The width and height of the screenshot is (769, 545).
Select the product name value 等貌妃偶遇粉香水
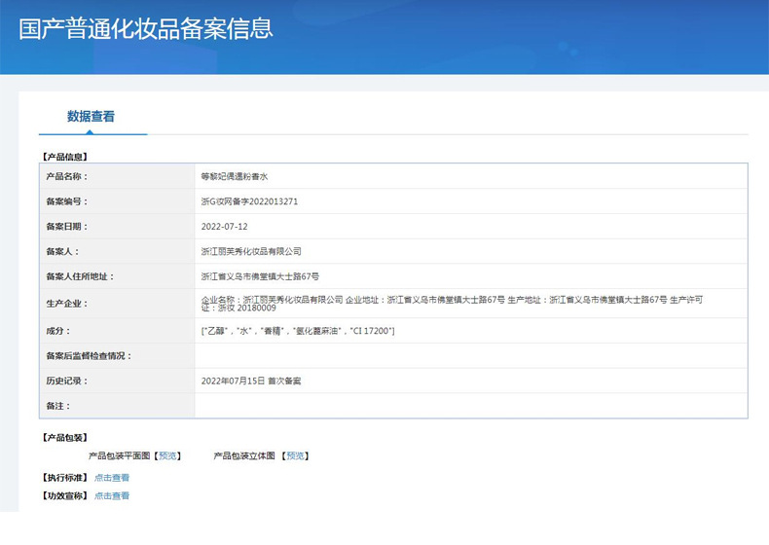pyautogui.click(x=234, y=177)
